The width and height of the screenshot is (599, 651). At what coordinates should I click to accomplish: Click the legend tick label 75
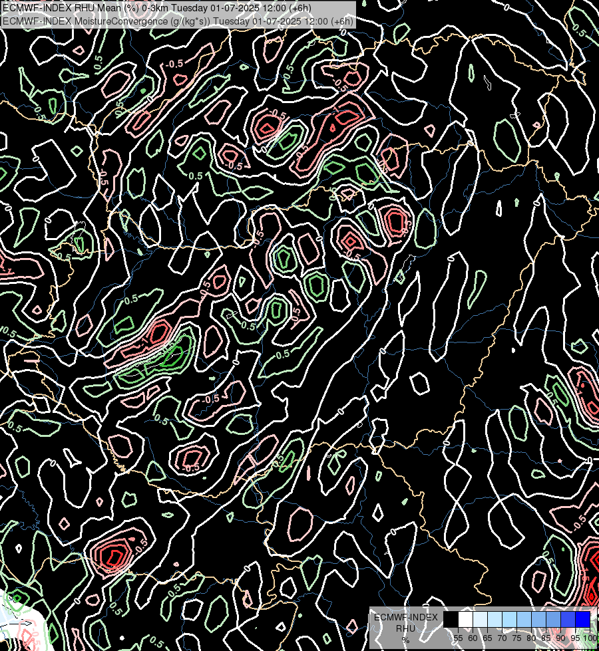pyautogui.click(x=516, y=638)
